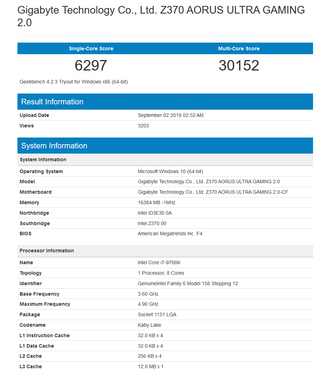Click the Operating System label
The image size is (327, 378).
(41, 171)
